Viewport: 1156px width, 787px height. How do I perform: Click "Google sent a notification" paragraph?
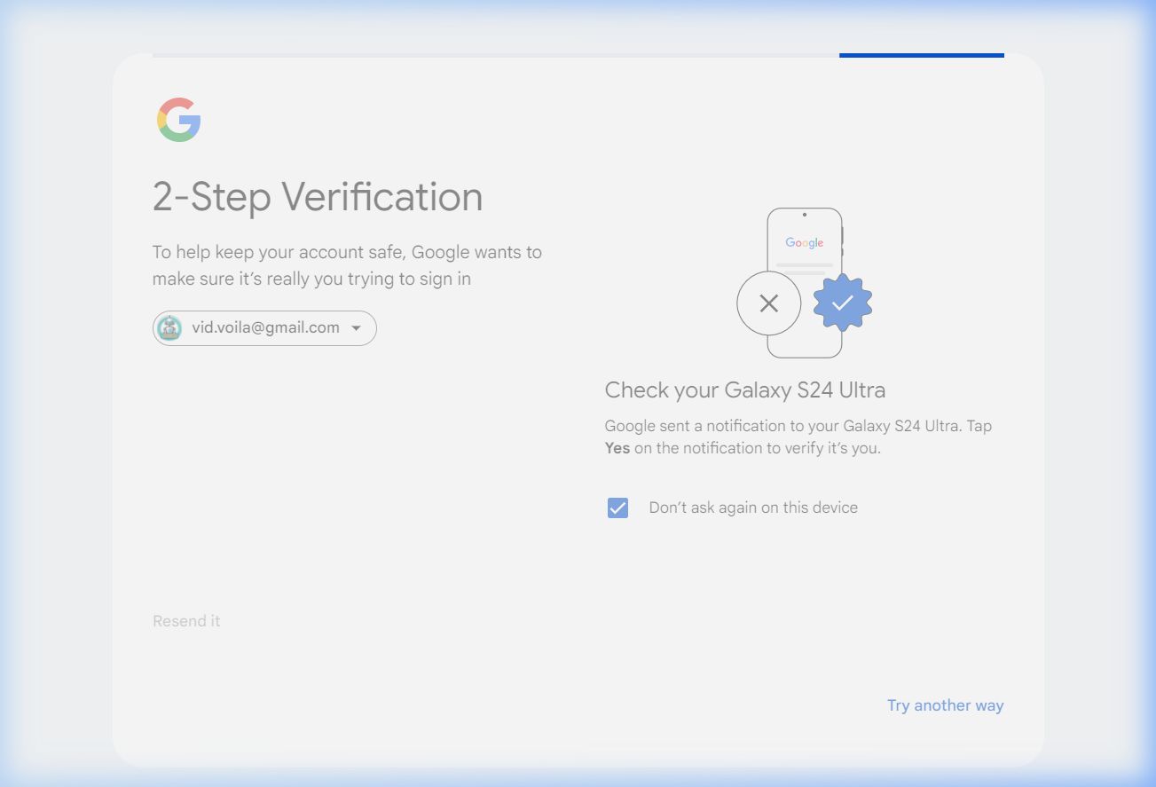coord(798,426)
